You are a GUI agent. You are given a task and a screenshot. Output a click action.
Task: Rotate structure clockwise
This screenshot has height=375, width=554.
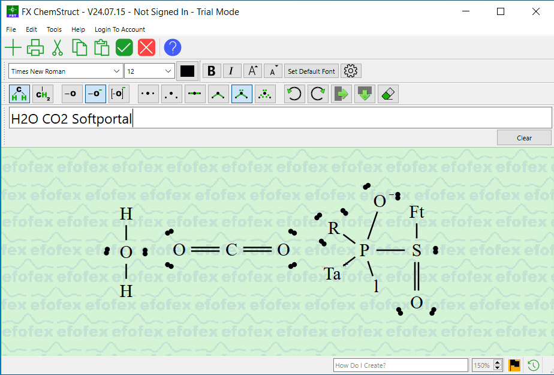[x=318, y=94]
